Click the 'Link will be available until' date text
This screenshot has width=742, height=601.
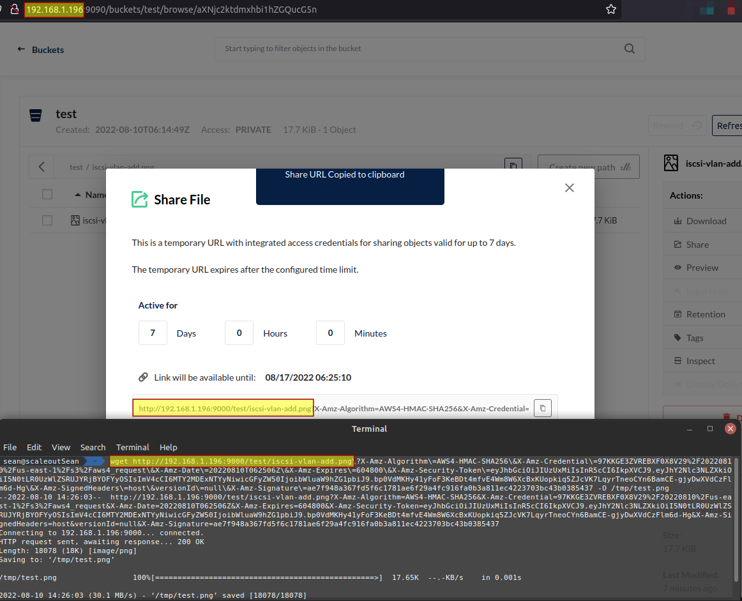point(308,377)
